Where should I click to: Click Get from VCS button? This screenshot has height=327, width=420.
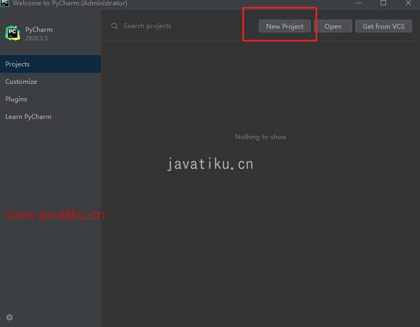pyautogui.click(x=383, y=26)
